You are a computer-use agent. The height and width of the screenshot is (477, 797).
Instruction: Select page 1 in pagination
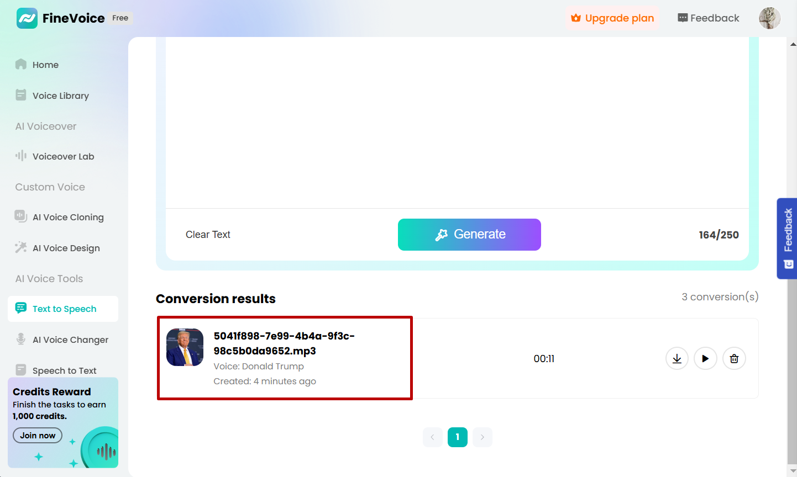point(458,437)
